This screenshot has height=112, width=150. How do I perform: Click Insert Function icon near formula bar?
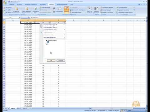point(29,17)
